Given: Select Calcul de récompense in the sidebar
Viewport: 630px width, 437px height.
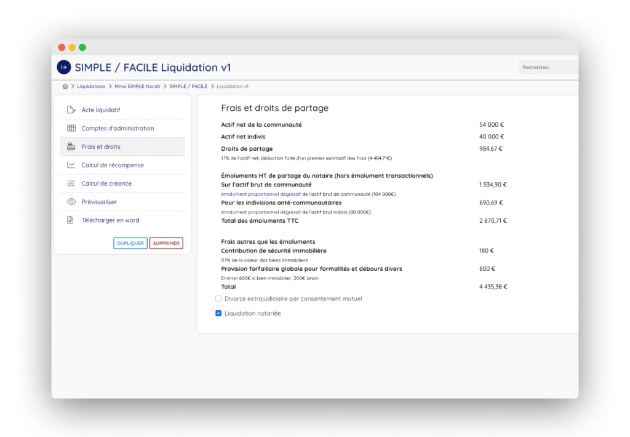Looking at the screenshot, I should [x=113, y=166].
